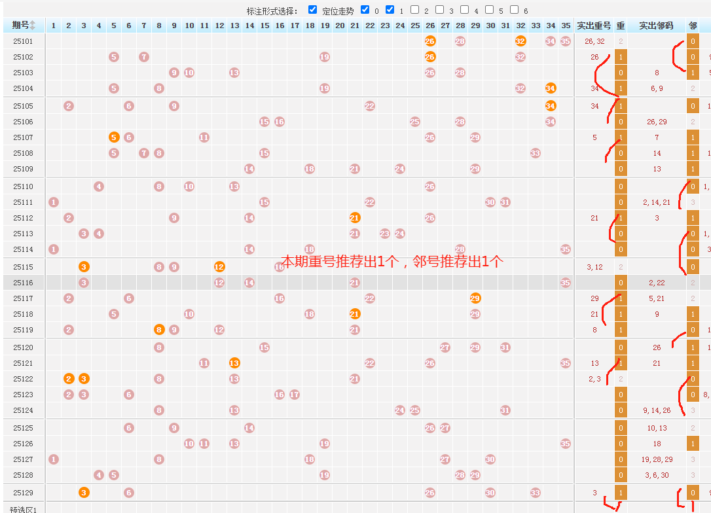Click the orange ball 21 in row 25118

coord(355,314)
